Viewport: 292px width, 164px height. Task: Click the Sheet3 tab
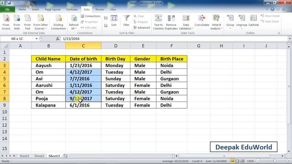(x=54, y=156)
